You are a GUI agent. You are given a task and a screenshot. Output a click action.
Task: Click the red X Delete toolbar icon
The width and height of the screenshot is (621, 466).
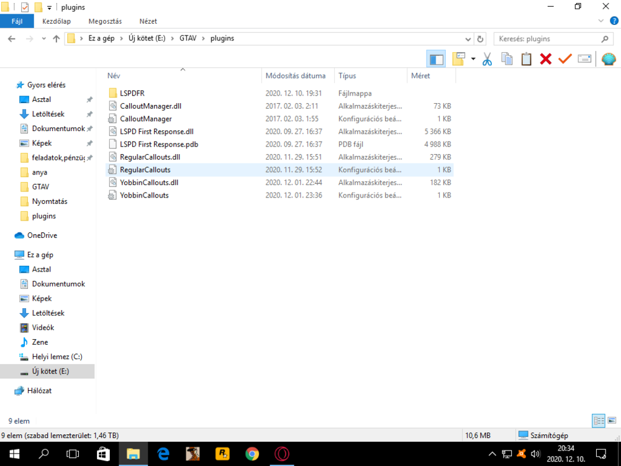tap(546, 59)
